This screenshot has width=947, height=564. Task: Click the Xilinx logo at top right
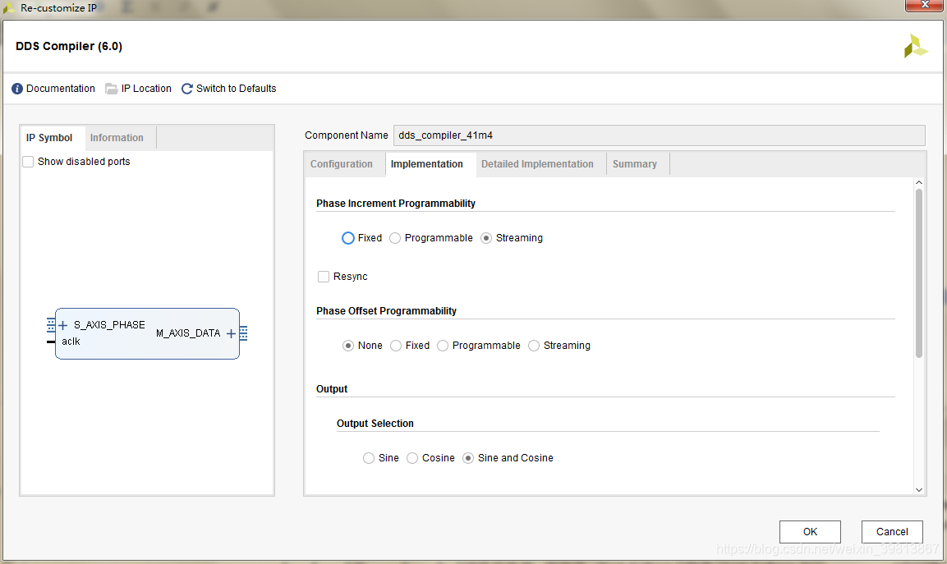915,46
